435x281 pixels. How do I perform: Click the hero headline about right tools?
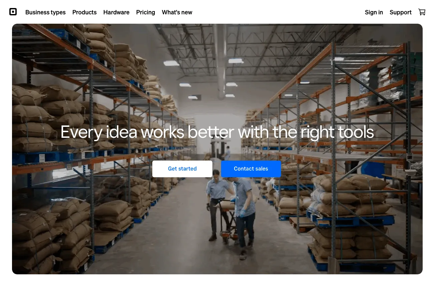tap(217, 132)
